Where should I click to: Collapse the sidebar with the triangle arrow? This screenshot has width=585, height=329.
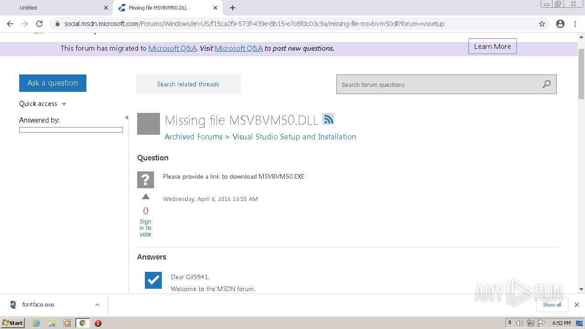tap(127, 117)
